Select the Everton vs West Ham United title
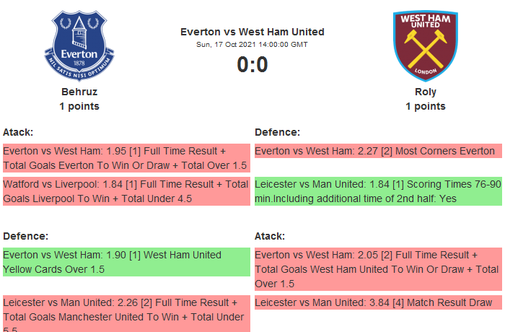Viewport: 505px width, 332px height. tap(252, 32)
